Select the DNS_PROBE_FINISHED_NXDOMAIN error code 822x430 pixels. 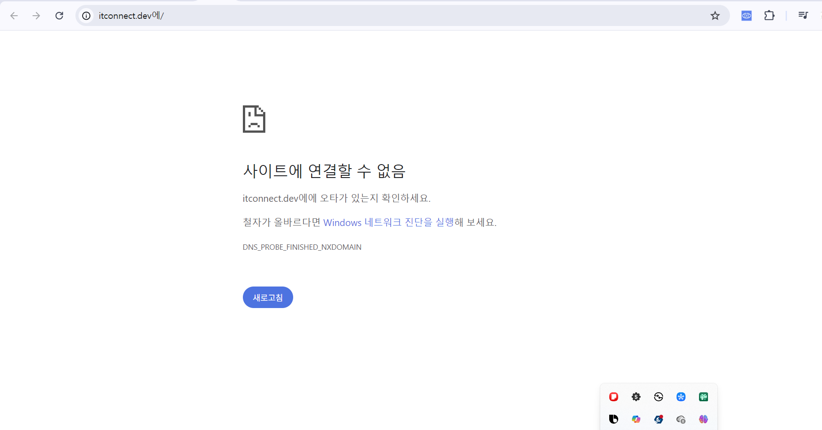(302, 247)
